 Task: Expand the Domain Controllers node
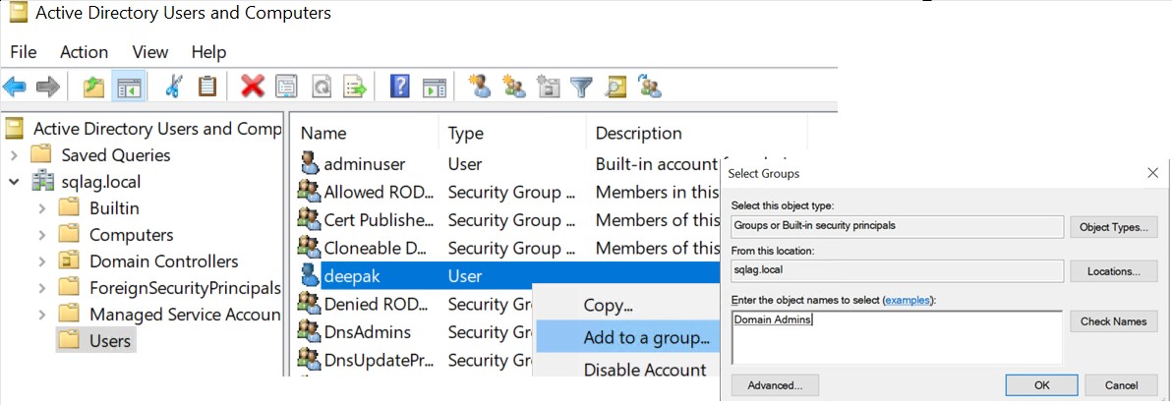coord(42,260)
